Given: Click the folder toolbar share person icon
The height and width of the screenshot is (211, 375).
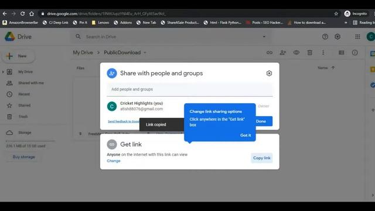Looking at the screenshot, I should click(x=282, y=53).
